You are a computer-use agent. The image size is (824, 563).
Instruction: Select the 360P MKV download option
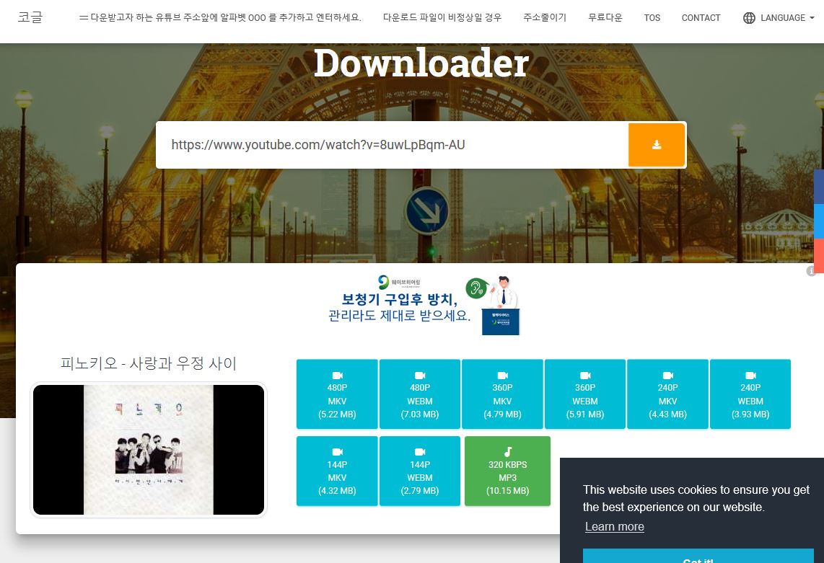coord(502,394)
